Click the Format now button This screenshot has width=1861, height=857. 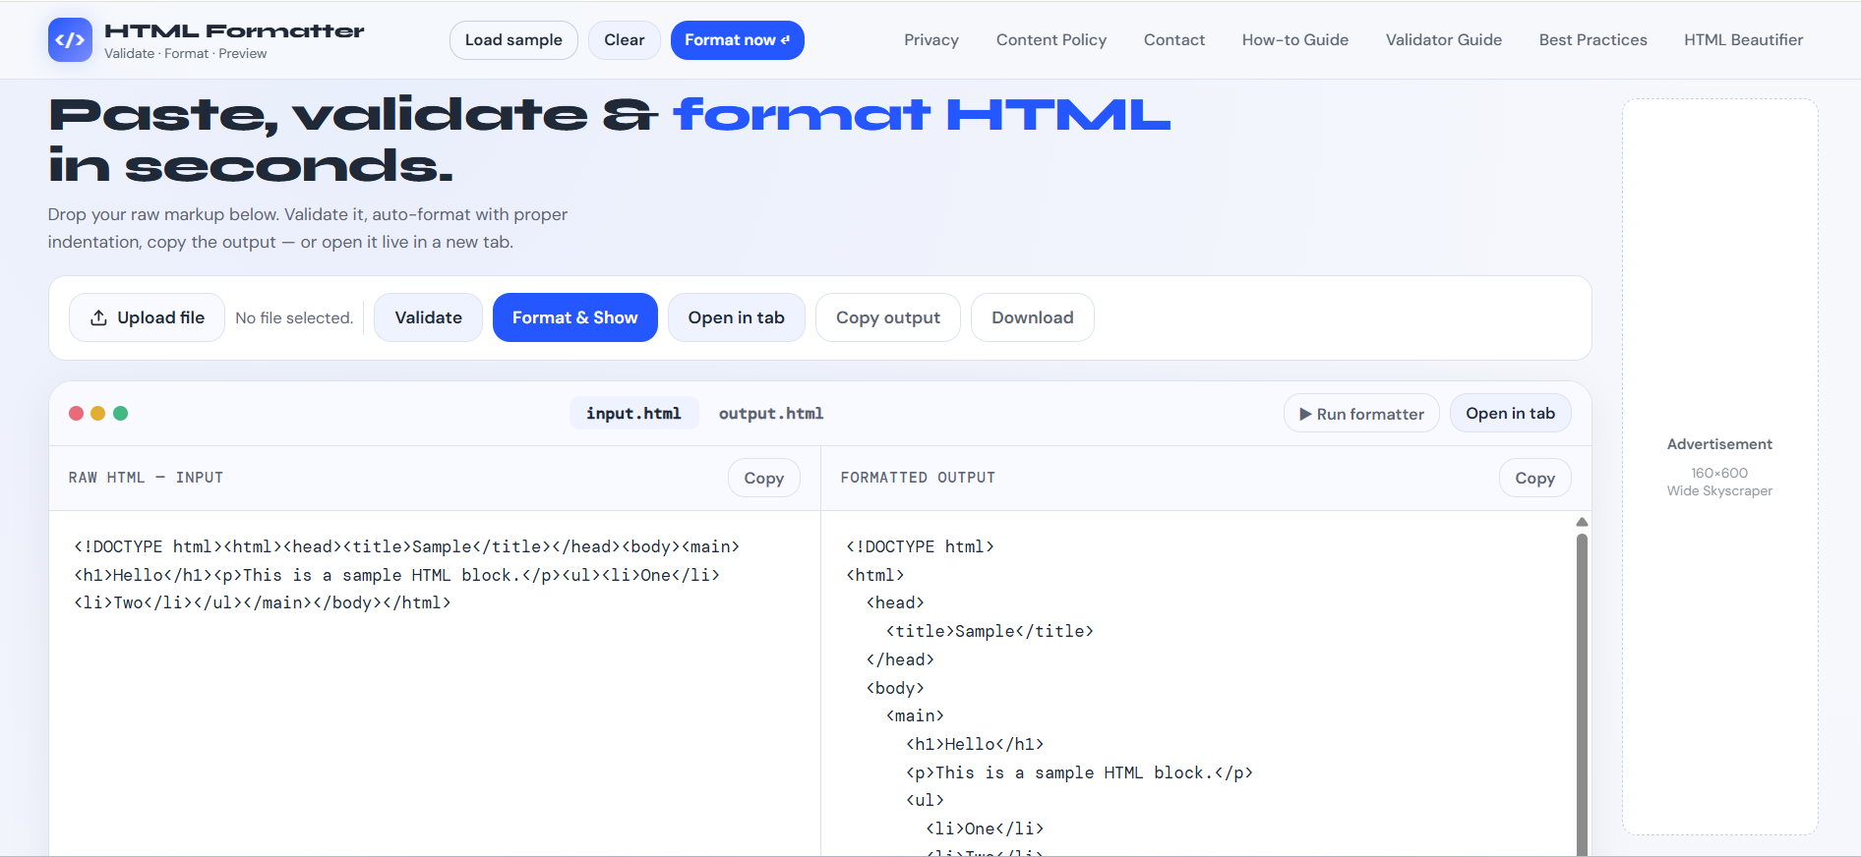point(738,40)
